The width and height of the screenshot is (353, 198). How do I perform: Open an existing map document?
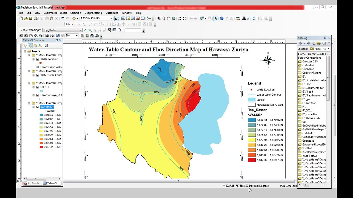(26, 18)
